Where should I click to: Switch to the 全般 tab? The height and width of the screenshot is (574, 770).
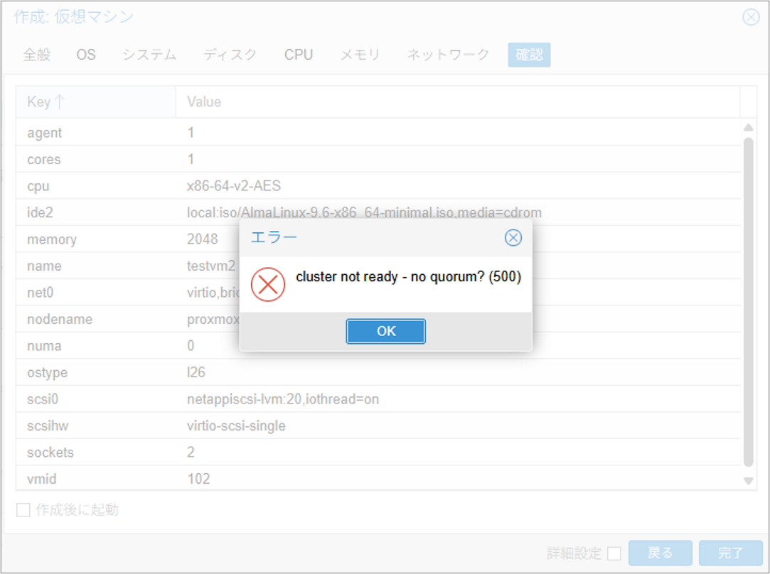click(x=37, y=55)
